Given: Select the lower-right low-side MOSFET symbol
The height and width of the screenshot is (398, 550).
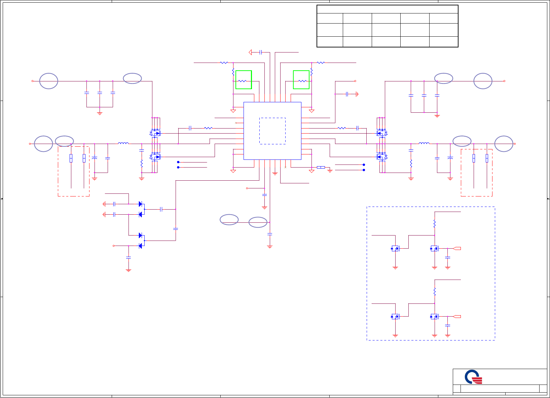Looking at the screenshot, I should click(382, 157).
